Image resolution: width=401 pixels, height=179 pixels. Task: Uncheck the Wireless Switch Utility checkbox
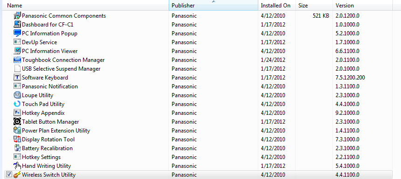point(9,174)
